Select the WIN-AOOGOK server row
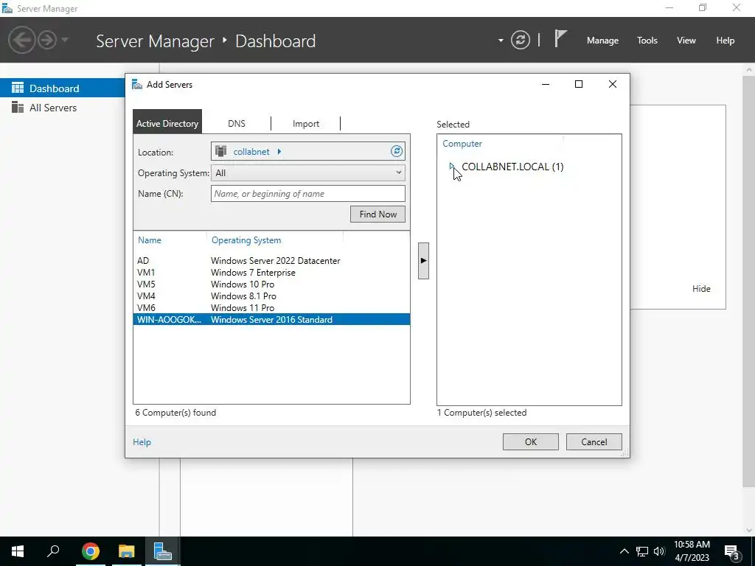The image size is (755, 566). [271, 320]
